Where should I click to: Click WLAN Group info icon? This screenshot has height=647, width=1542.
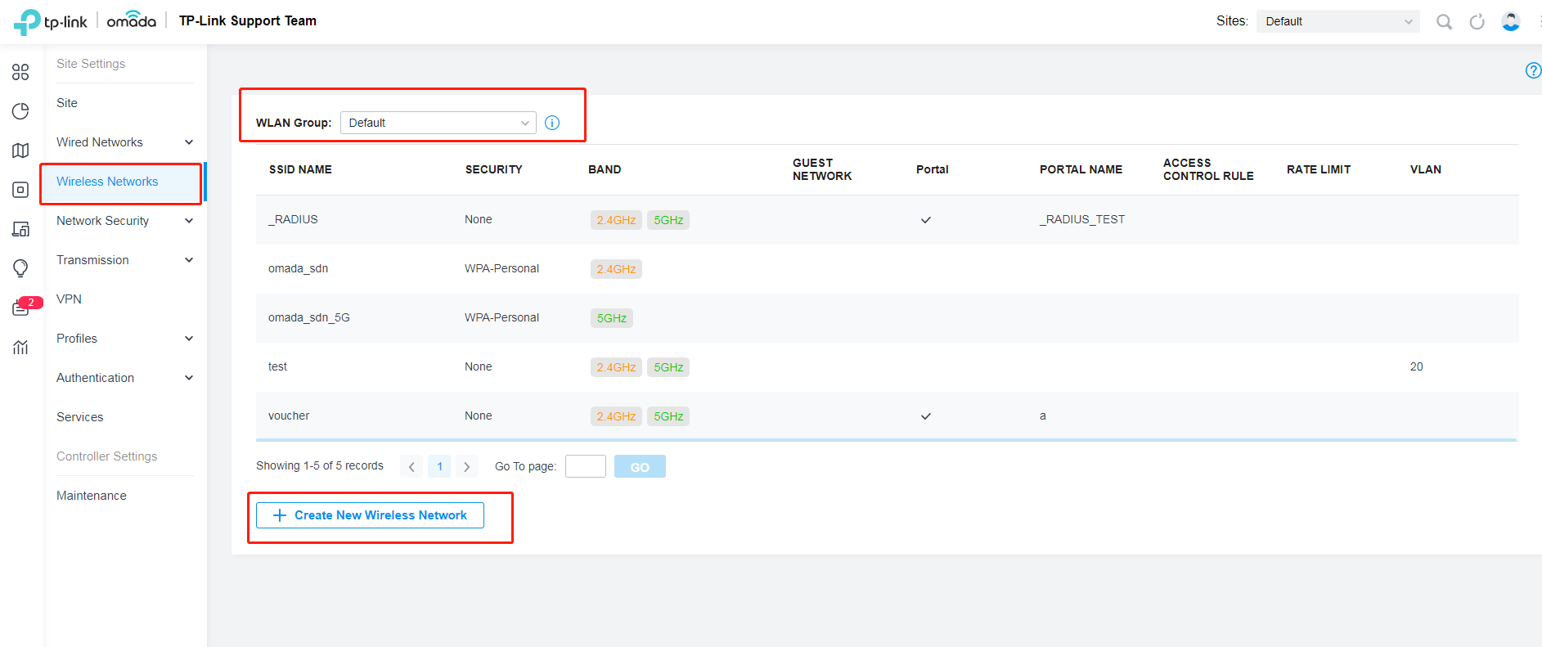[552, 123]
